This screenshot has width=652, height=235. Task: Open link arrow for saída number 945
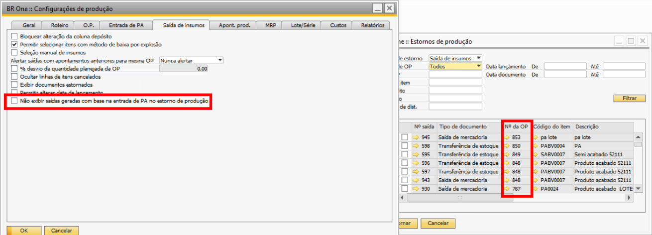pos(417,137)
